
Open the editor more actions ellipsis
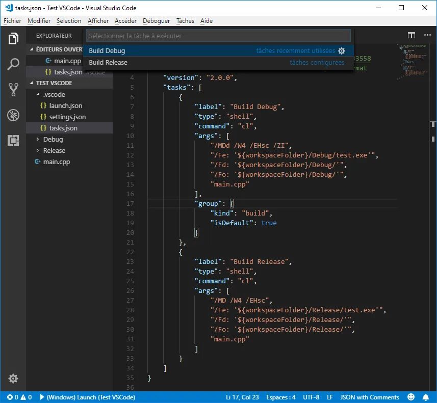click(x=427, y=35)
